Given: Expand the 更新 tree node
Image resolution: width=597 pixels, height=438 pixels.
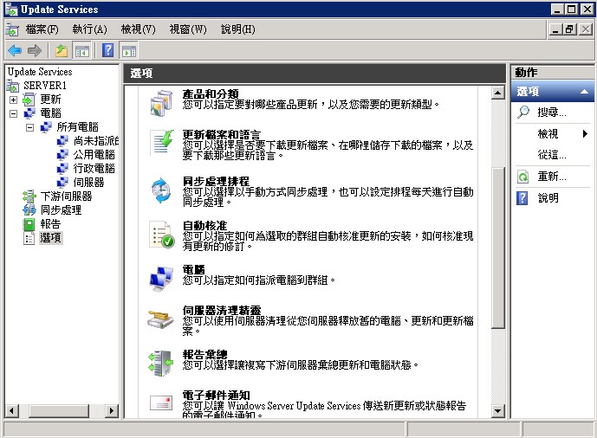Looking at the screenshot, I should [13, 100].
